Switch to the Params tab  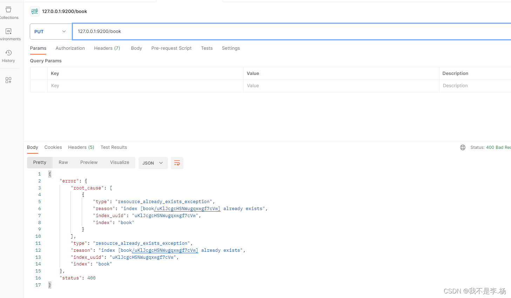(38, 48)
